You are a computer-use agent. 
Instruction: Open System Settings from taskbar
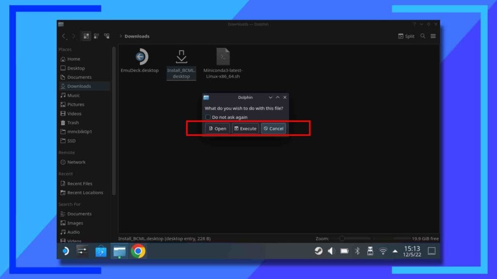coord(83,251)
